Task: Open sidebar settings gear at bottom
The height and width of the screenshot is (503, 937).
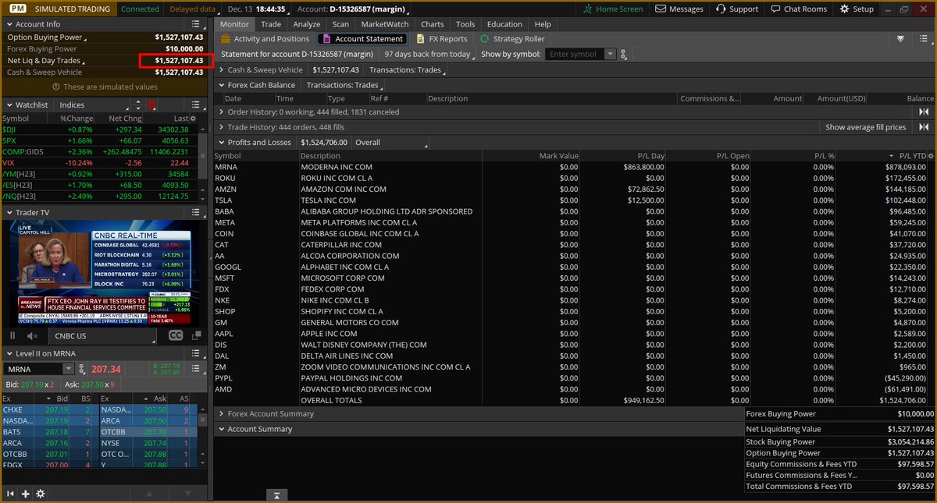Action: (41, 494)
